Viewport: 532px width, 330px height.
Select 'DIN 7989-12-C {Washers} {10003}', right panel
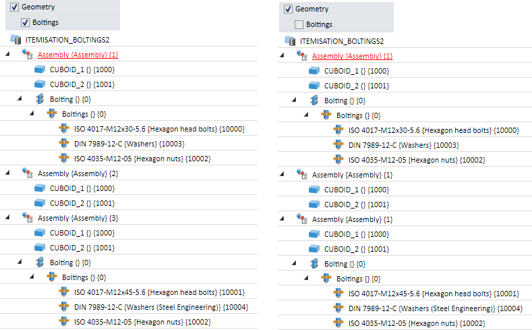tap(404, 145)
